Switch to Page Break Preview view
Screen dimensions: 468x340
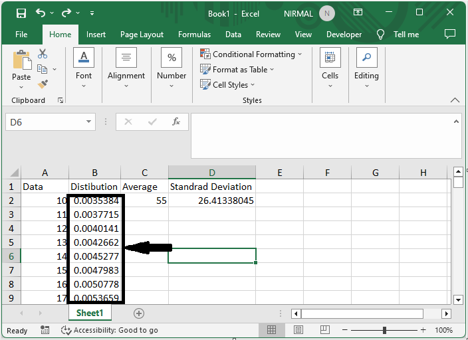(326, 330)
